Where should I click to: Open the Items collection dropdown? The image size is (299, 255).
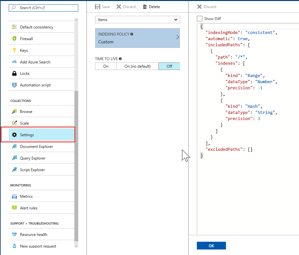click(x=137, y=20)
